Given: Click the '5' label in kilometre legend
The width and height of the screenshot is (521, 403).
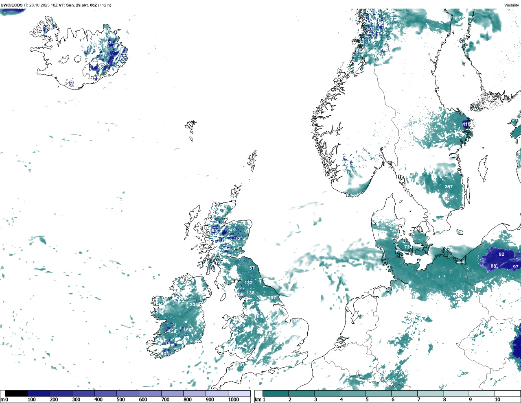Looking at the screenshot, I should (x=367, y=400).
